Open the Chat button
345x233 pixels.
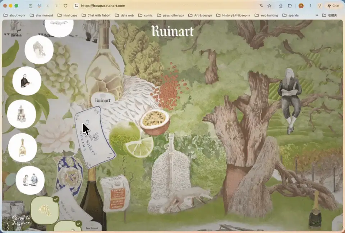point(333,6)
